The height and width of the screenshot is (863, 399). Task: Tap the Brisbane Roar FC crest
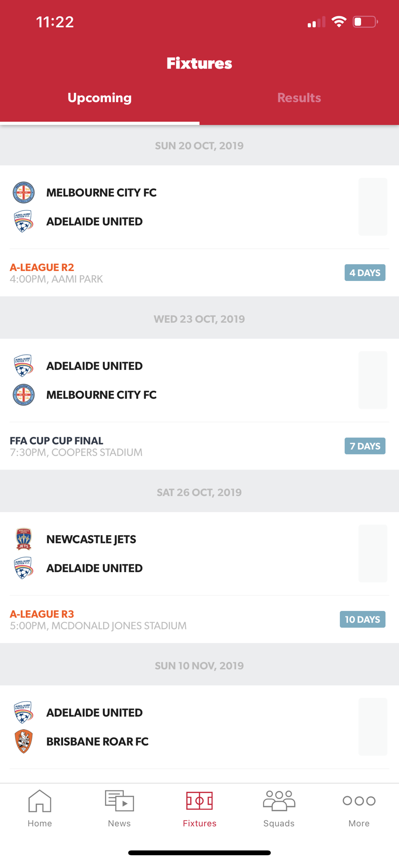click(x=23, y=741)
